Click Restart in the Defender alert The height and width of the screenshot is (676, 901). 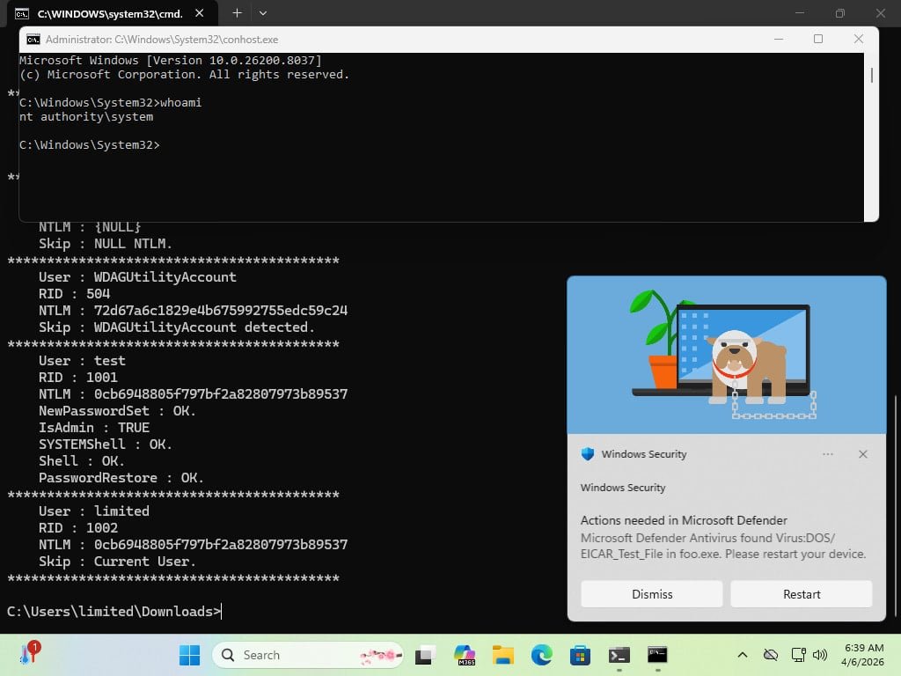click(x=801, y=594)
